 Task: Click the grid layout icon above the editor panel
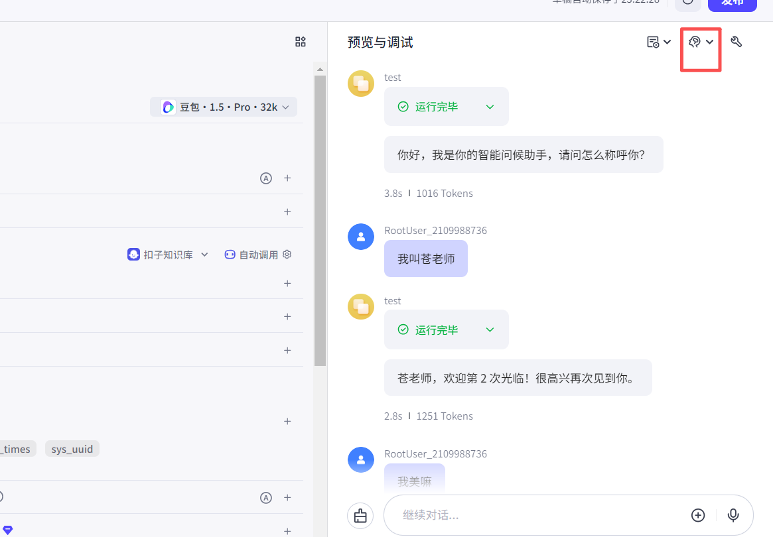(x=300, y=42)
